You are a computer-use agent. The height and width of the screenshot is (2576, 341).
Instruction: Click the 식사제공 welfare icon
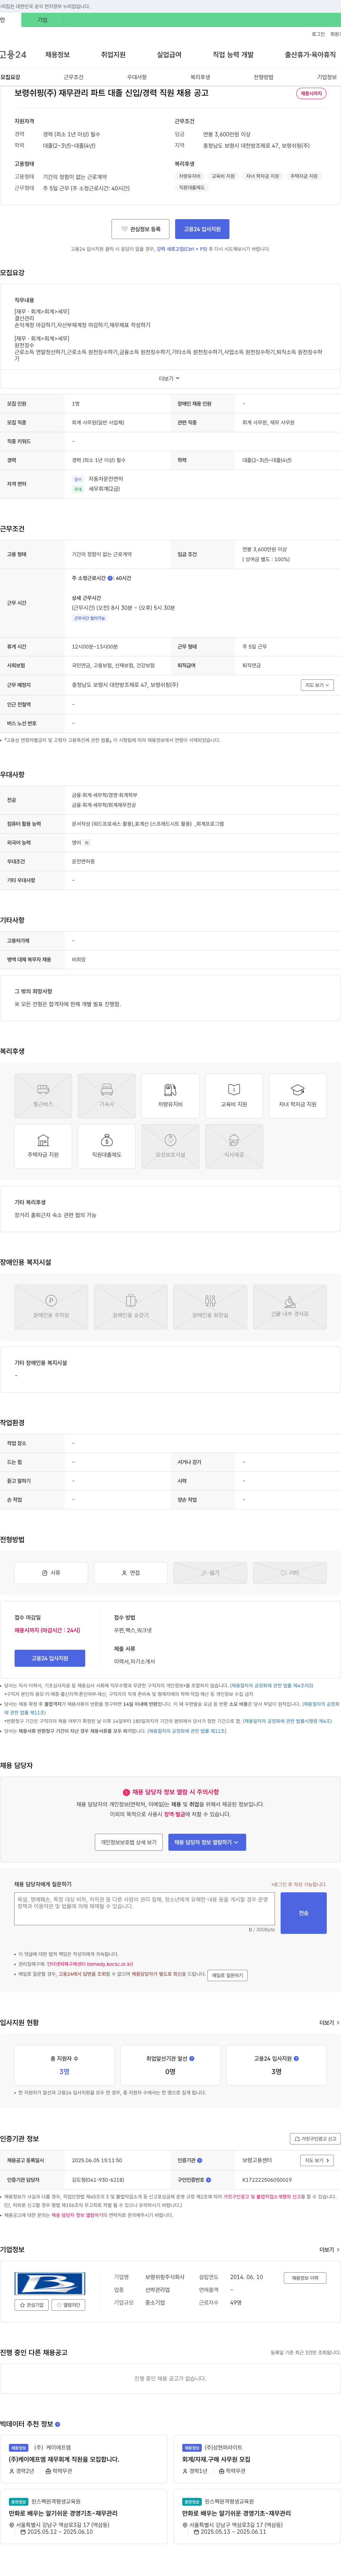234,1146
